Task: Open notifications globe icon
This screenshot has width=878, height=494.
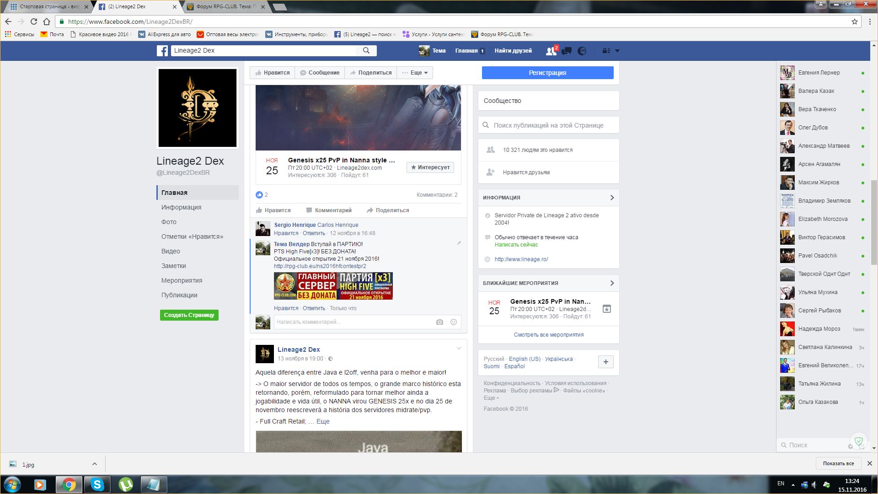Action: coord(582,51)
